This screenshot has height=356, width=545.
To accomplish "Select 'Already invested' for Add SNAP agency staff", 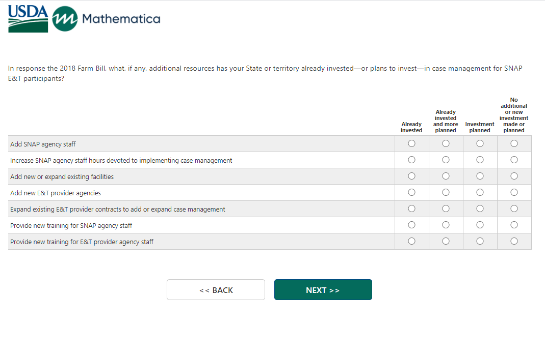I will (411, 144).
